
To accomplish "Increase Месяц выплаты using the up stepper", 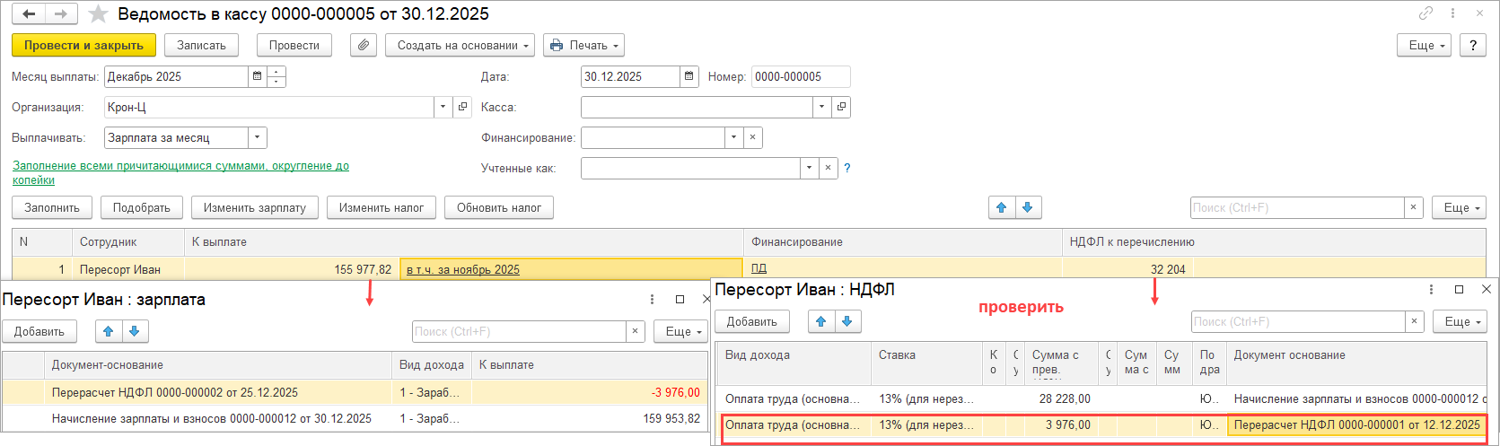I will pos(276,72).
